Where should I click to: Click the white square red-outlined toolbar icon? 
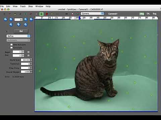click(72, 14)
